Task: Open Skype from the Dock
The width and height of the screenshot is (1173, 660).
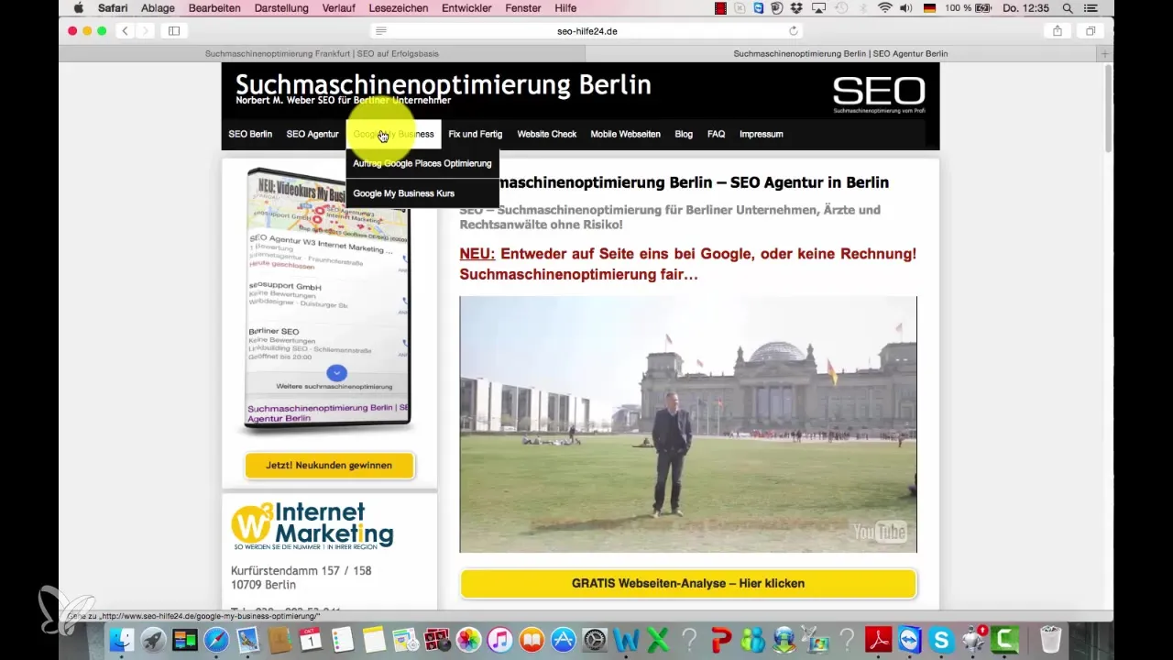Action: [x=942, y=639]
